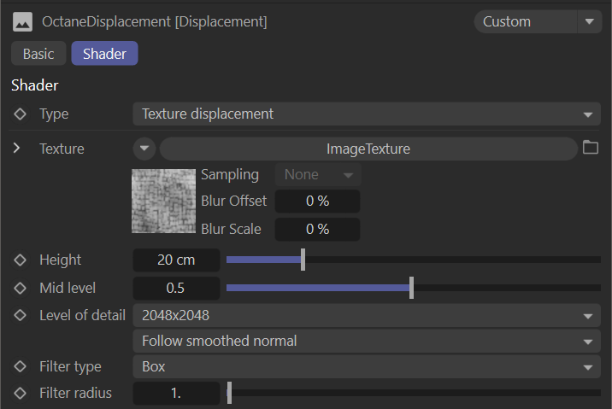Click the ImageTexture button
Screen dimensions: 612x409
coord(368,149)
